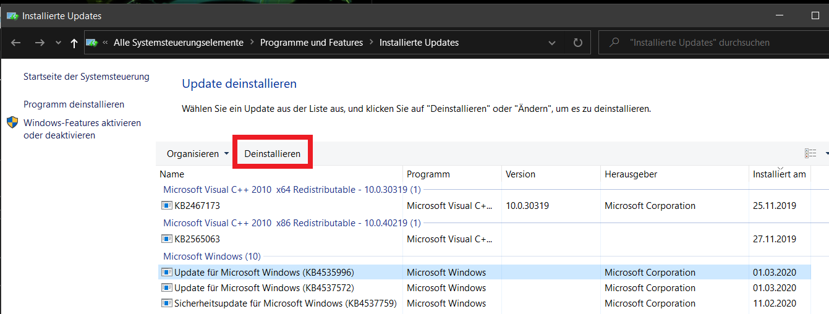Viewport: 829px width, 314px height.
Task: Collapse the 'Microsoft Windows (10)' group
Action: pos(212,256)
